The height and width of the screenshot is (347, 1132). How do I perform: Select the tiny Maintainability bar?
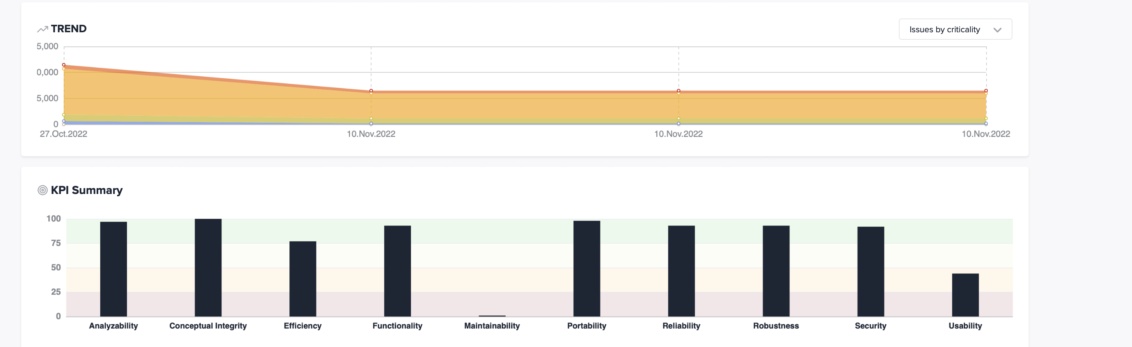click(x=492, y=316)
